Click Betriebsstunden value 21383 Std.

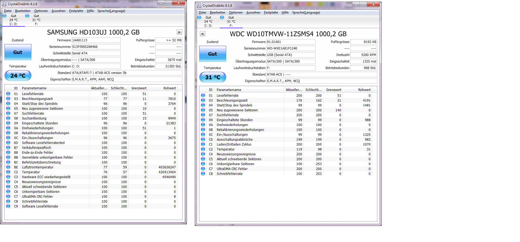tap(169, 66)
